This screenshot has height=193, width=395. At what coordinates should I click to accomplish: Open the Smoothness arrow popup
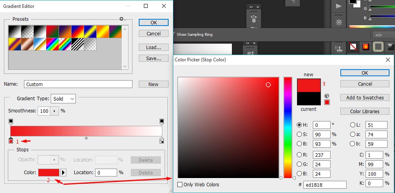[x=54, y=111]
